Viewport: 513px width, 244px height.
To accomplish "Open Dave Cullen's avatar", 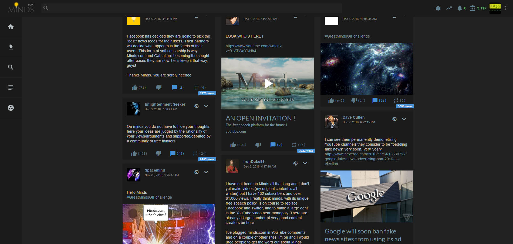I will point(332,122).
